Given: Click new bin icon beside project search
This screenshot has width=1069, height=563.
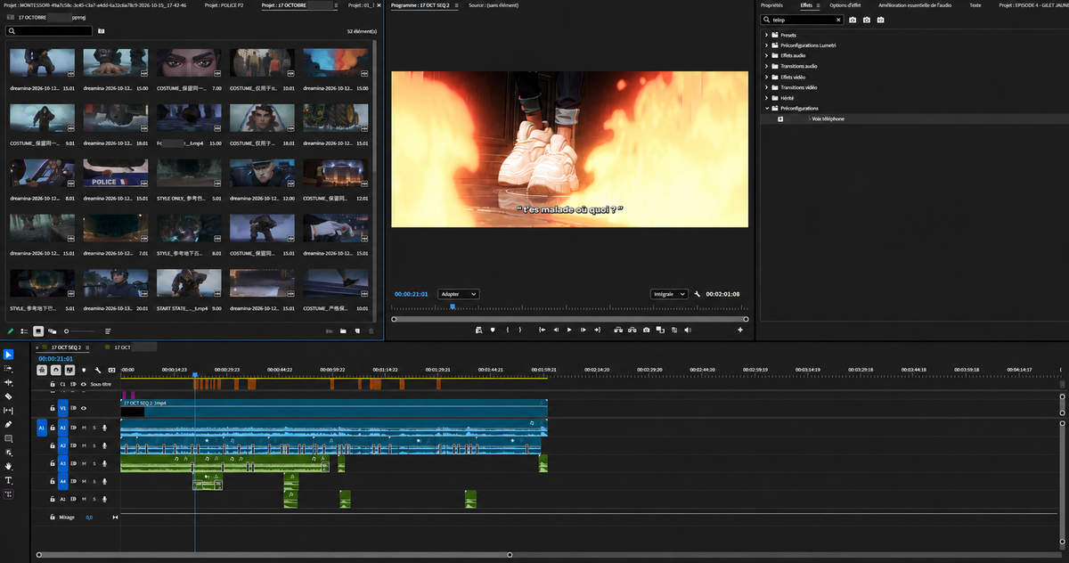Looking at the screenshot, I should tap(102, 31).
